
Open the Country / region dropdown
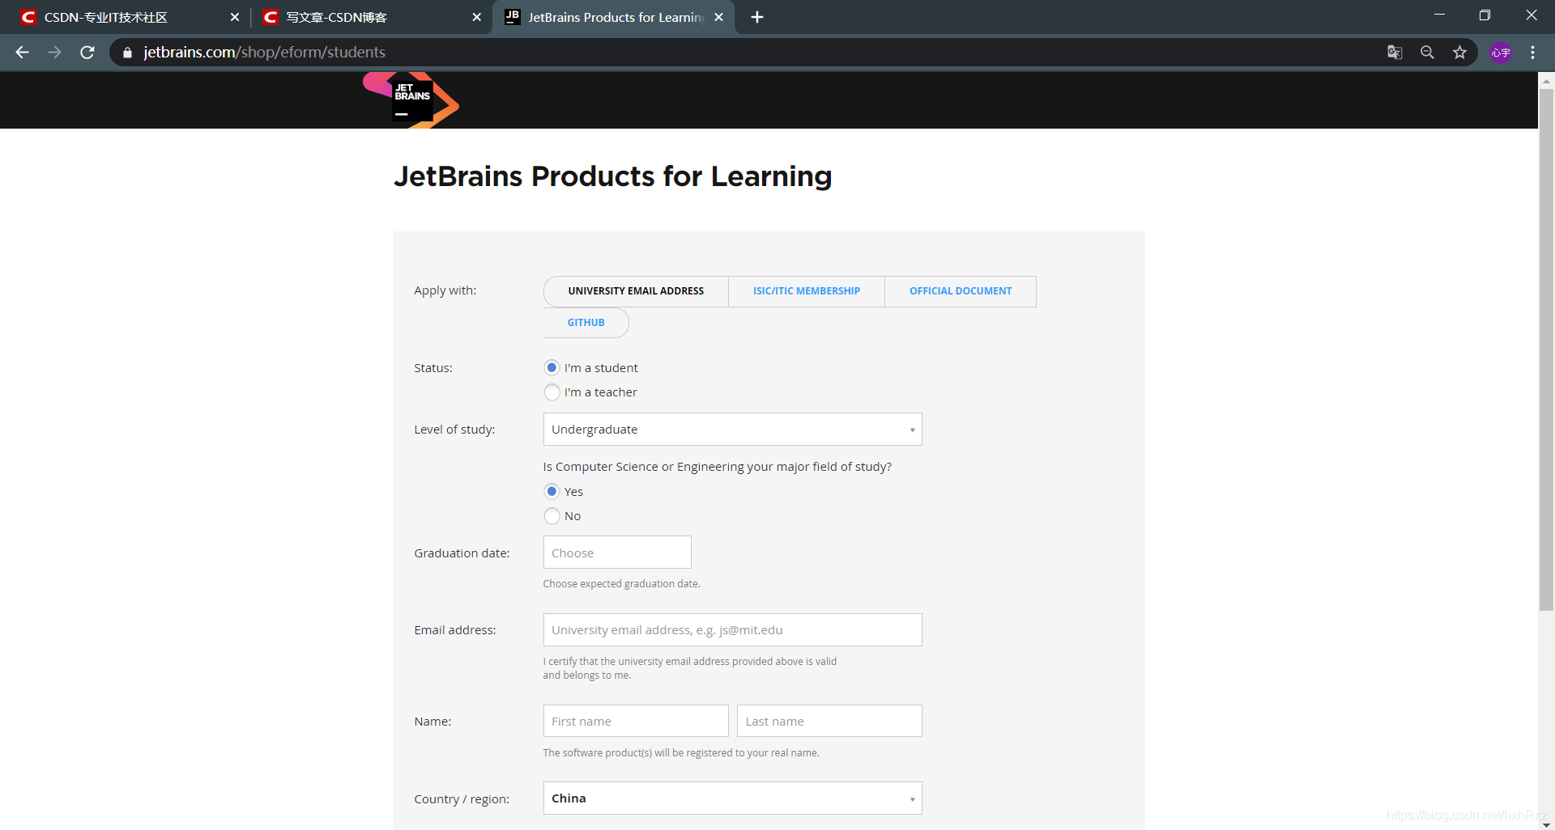732,798
